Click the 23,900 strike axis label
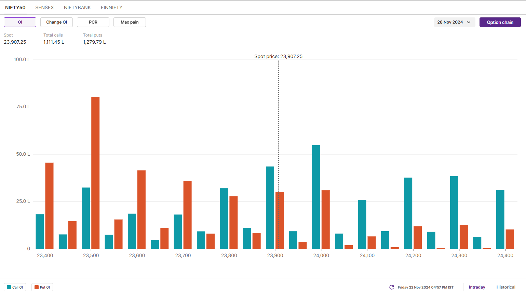The height and width of the screenshot is (293, 526). click(275, 255)
